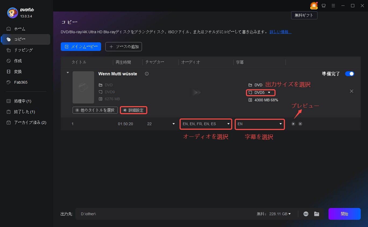Click the メインムービー copy mode button

(81, 47)
